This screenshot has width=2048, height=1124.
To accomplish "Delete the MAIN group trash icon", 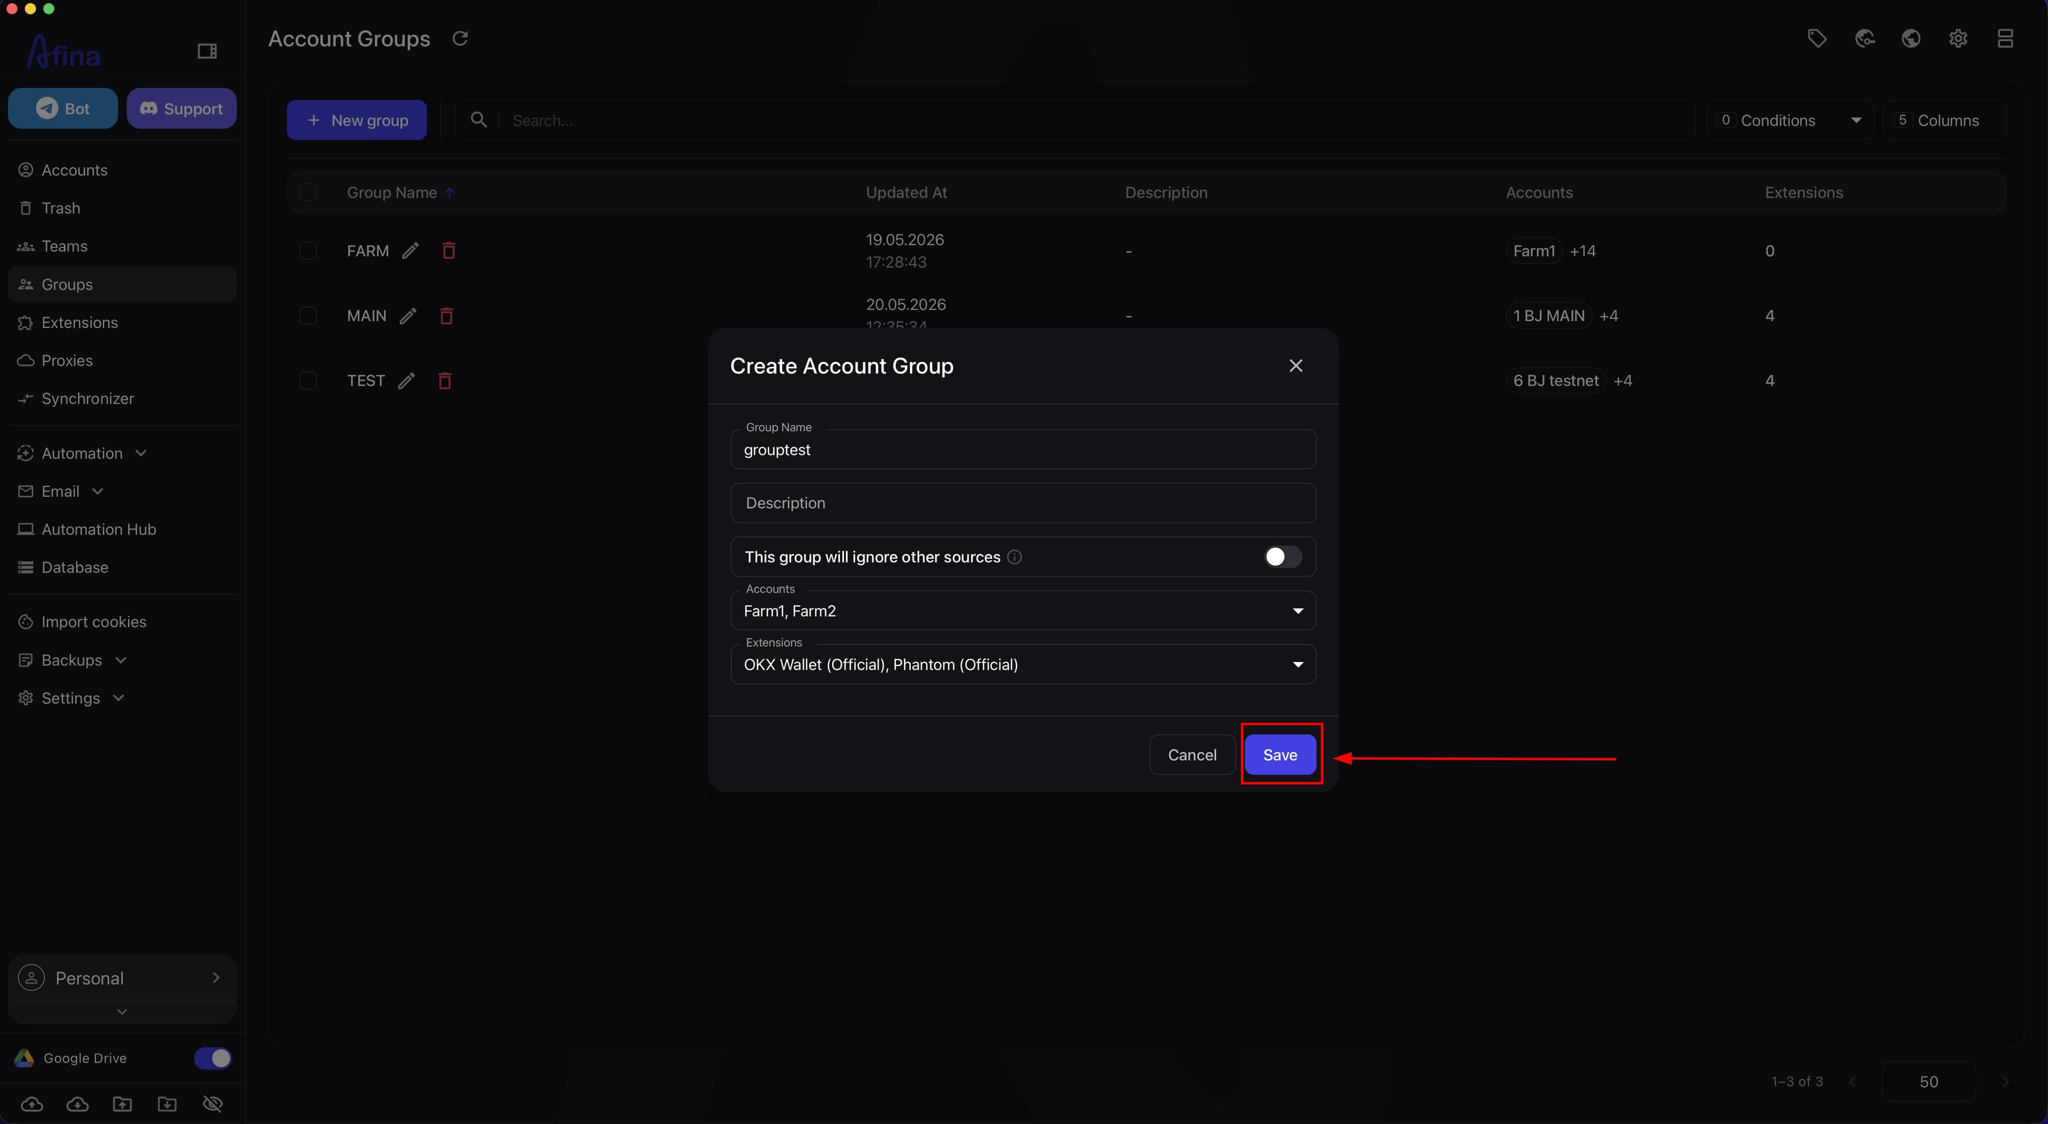I will (446, 316).
